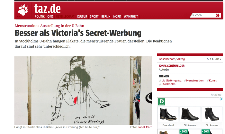The height and width of the screenshot is (134, 225).
Task: Expand the chevron below the paw logo
Action: (18, 17)
